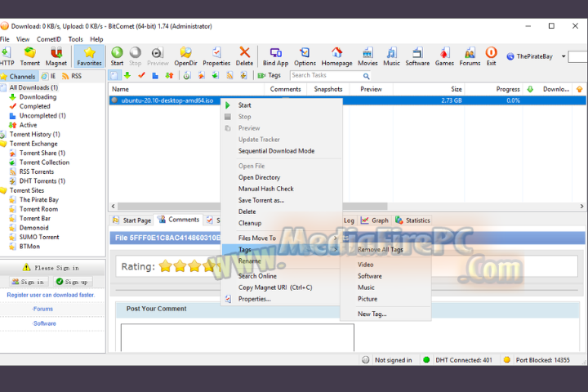Open Torrent Share (1)

pyautogui.click(x=42, y=153)
